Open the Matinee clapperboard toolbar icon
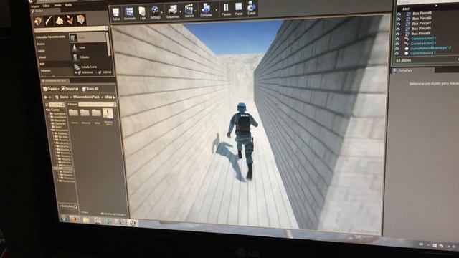 [189, 11]
